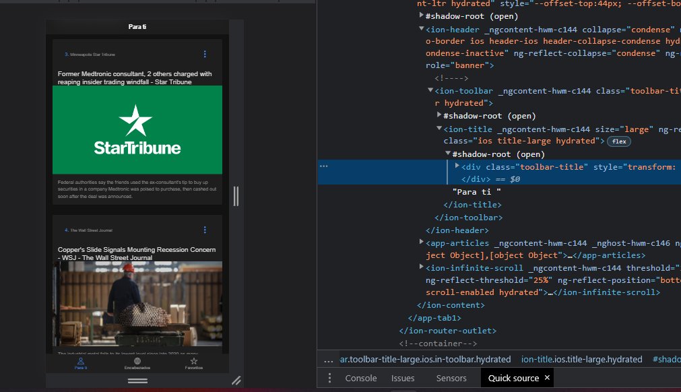Screen dimensions: 681x392
Task: Open the Wall Street Journal article's three-dot menu
Action: coord(205,230)
